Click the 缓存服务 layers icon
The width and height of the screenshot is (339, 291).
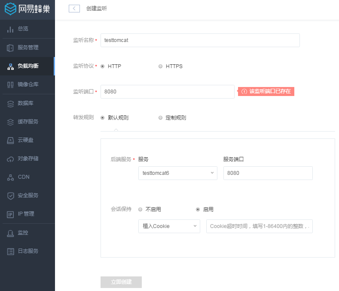click(10, 122)
